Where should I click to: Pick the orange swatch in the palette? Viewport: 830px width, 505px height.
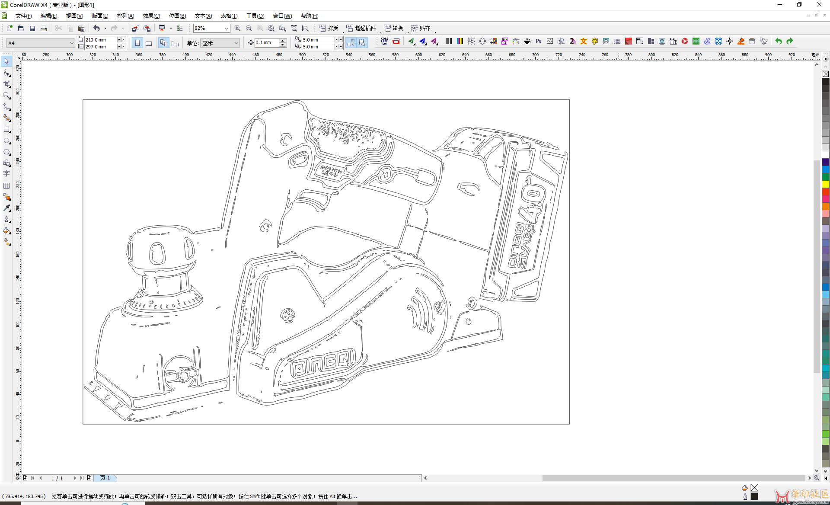tap(825, 206)
